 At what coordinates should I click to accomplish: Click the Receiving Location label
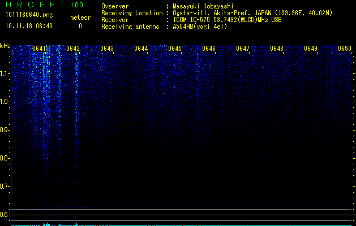132,13
